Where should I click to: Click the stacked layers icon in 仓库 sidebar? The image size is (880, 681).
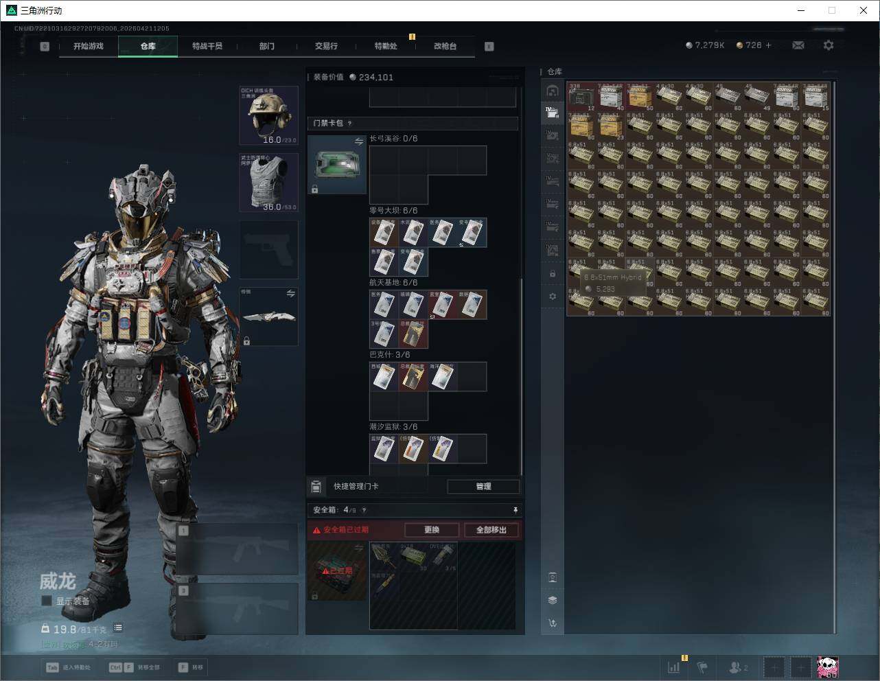pos(553,600)
